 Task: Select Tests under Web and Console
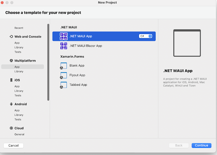click(x=18, y=52)
